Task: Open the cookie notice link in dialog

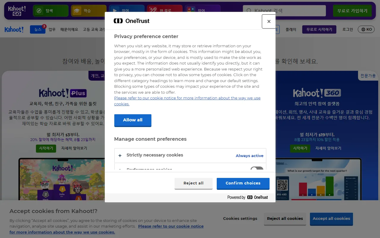Action: point(187,101)
